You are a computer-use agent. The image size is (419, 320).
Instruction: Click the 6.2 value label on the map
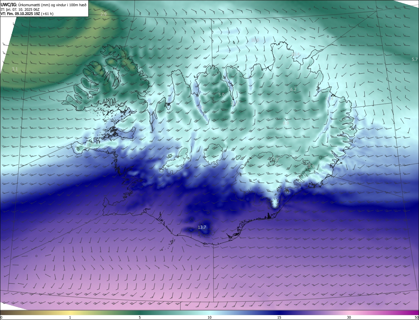coord(293,89)
